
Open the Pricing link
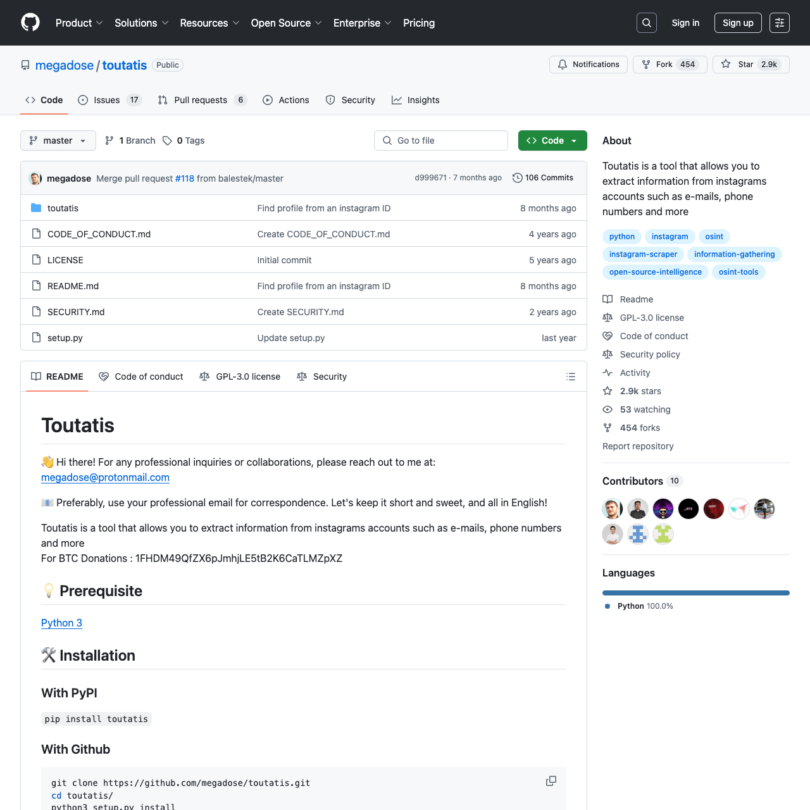coord(419,23)
